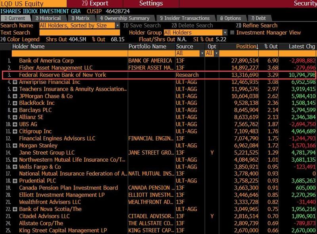
Task: Click the Research source cell
Action: pos(187,75)
